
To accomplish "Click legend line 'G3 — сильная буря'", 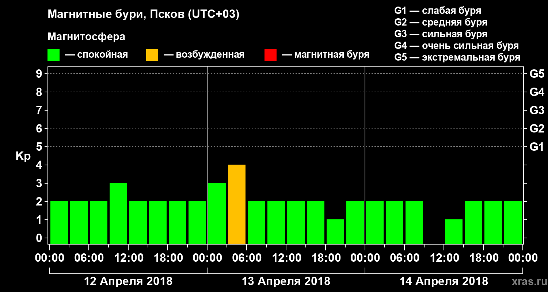I will click(441, 34).
